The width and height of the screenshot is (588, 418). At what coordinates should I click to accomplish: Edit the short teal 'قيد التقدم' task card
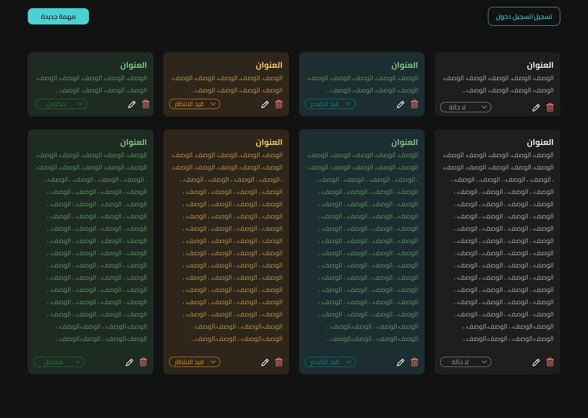point(401,104)
